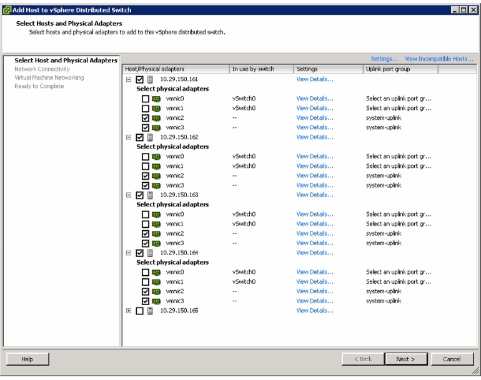
Task: Go to Virtual Machine Networking step
Action: (49, 78)
